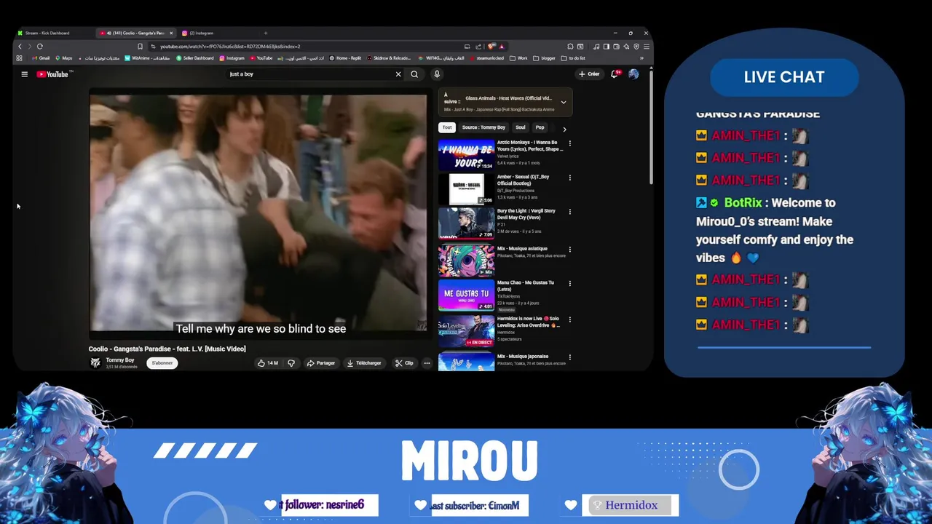Select 'Source : Tommy Boy' chip
932x524 pixels.
(483, 127)
